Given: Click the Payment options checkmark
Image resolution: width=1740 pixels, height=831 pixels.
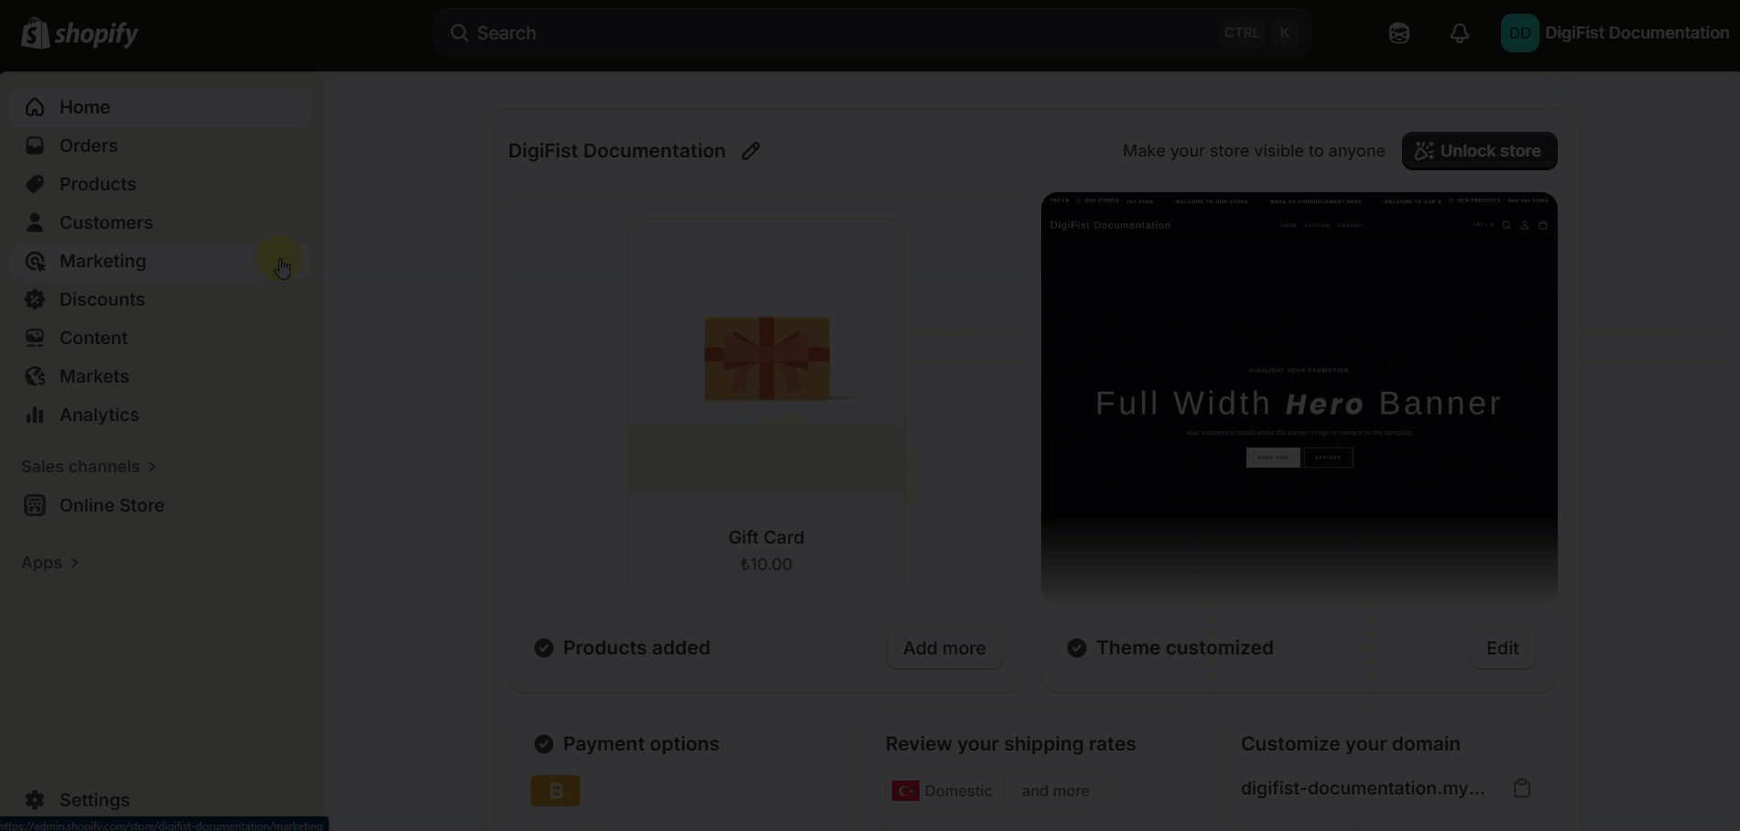Looking at the screenshot, I should click(544, 744).
